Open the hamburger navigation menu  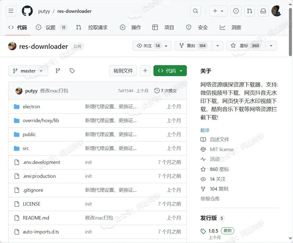pos(11,11)
